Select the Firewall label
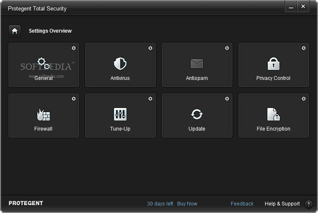This screenshot has height=213, width=318. click(x=44, y=129)
